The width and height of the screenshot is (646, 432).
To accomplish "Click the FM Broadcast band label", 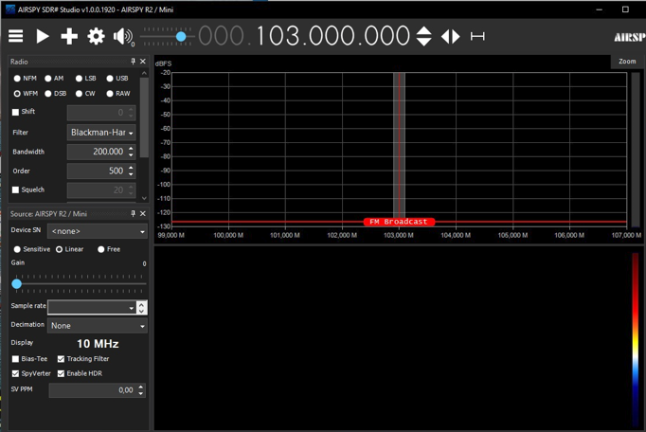I will pos(399,222).
